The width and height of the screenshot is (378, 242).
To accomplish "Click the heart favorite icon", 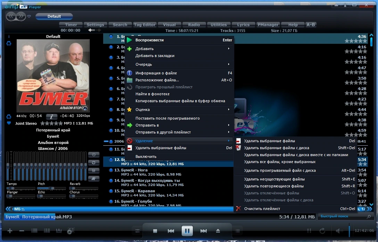I will (x=9, y=123).
